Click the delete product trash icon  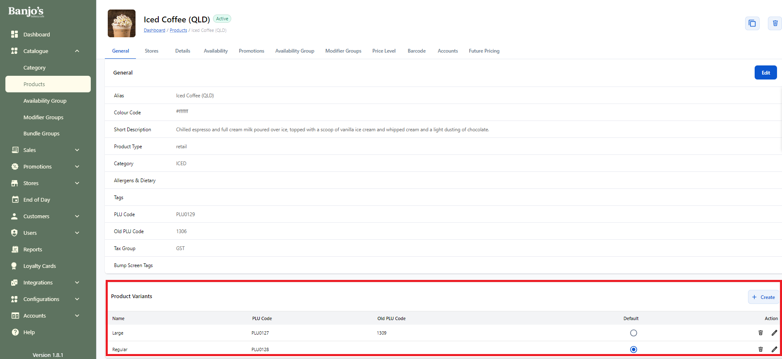pos(775,24)
